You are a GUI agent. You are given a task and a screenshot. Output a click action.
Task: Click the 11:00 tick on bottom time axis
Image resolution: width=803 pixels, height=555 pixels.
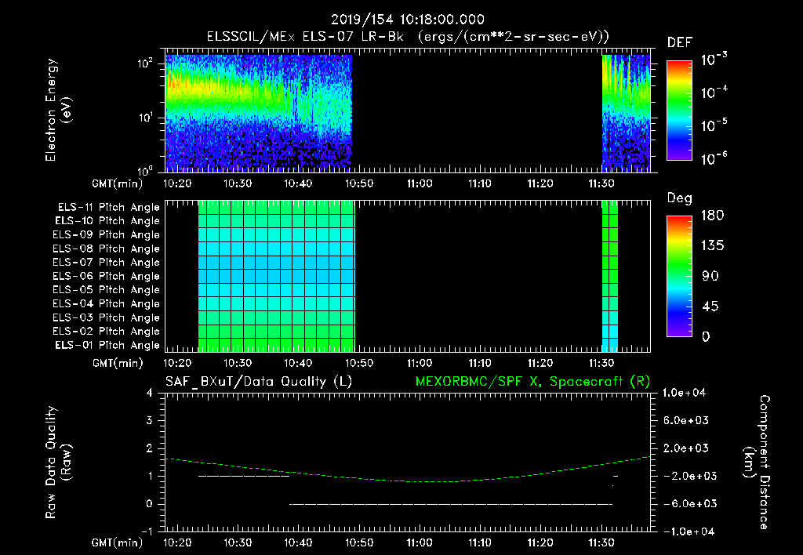(x=420, y=542)
